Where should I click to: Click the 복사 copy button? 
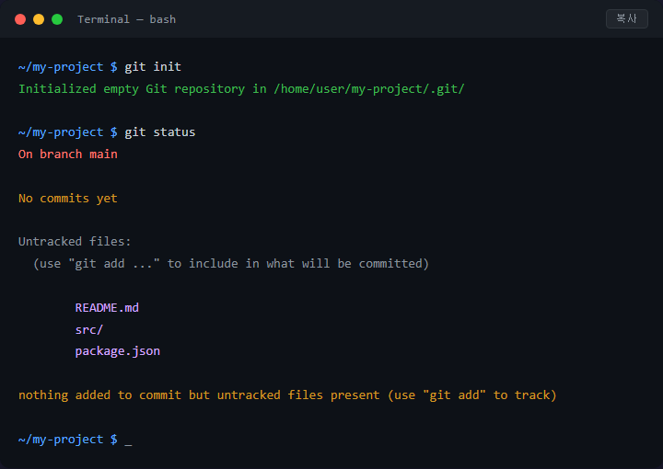click(627, 18)
